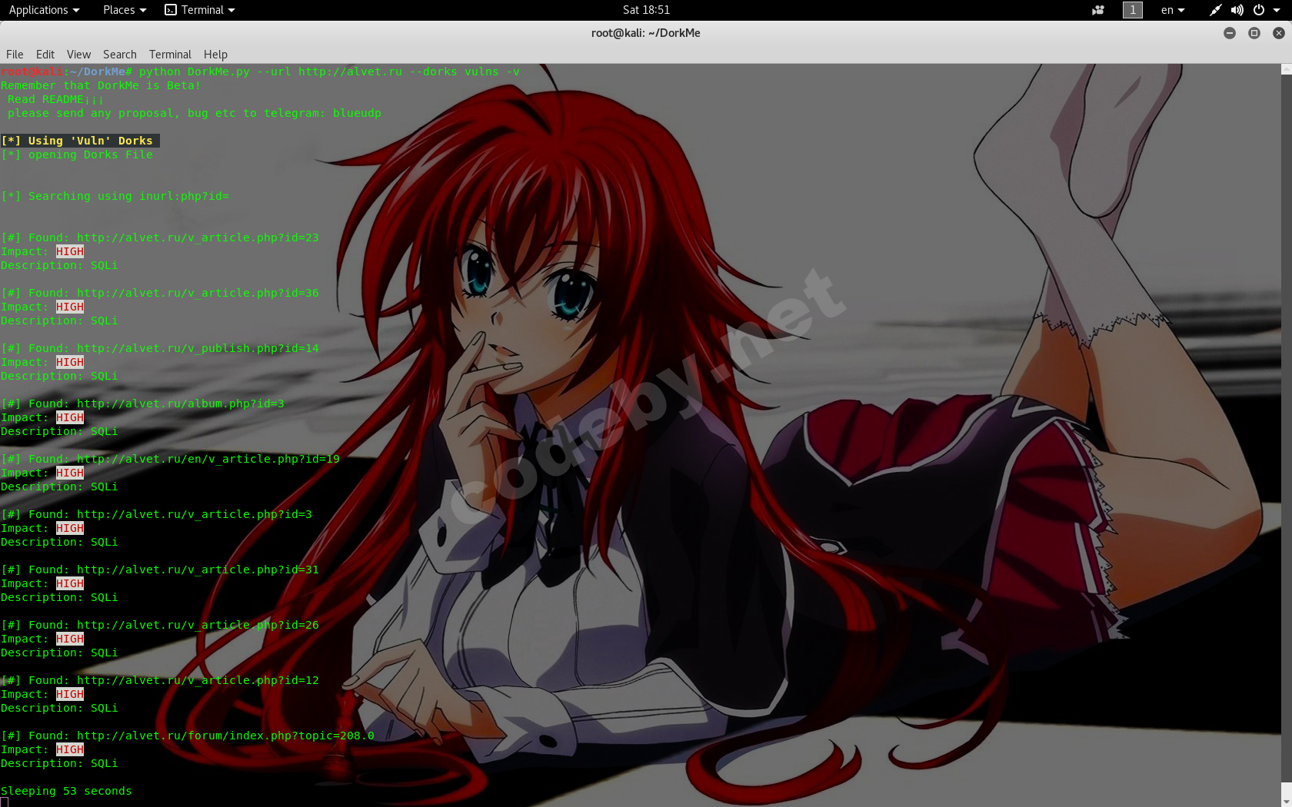Click the power icon in top bar

(1259, 10)
